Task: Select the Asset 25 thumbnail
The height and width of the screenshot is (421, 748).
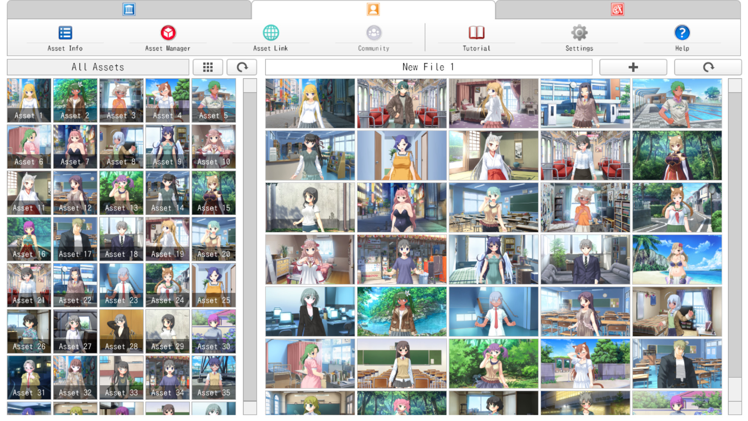Action: [x=213, y=285]
